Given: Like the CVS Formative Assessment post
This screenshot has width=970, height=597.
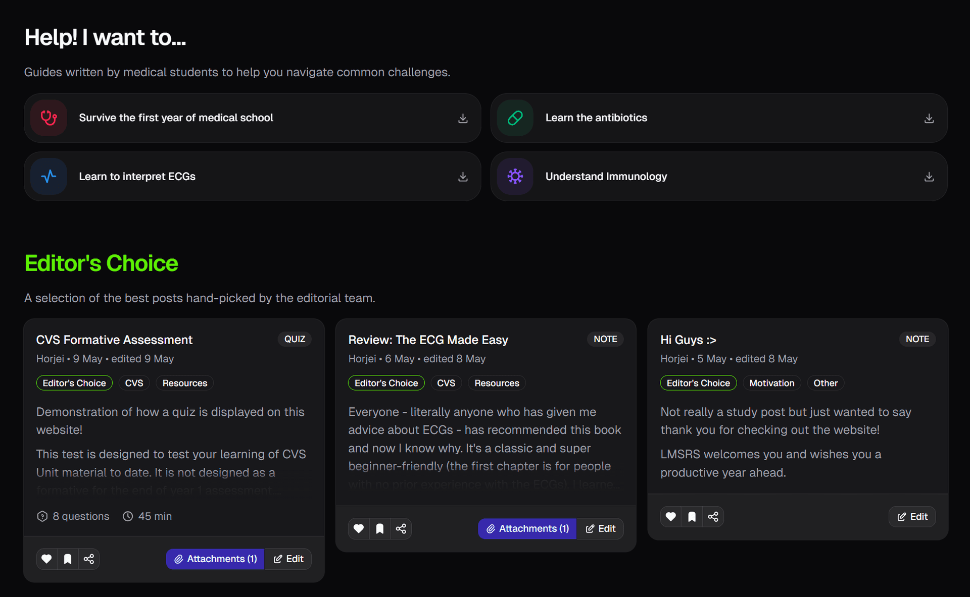Looking at the screenshot, I should (x=46, y=559).
